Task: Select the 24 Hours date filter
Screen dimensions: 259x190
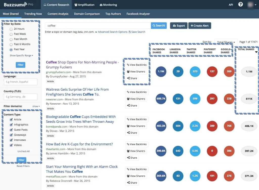Action: pyautogui.click(x=11, y=29)
